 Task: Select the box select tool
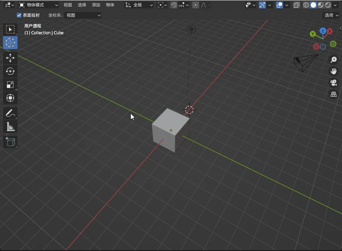(x=10, y=29)
